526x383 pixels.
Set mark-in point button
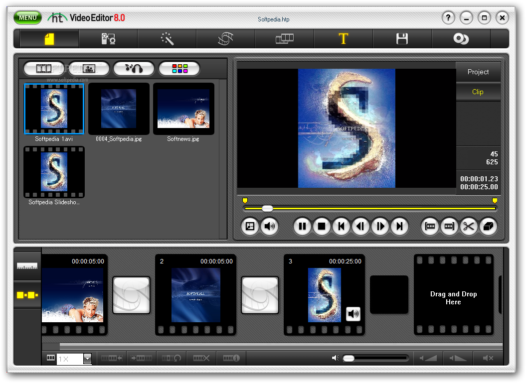click(x=430, y=227)
